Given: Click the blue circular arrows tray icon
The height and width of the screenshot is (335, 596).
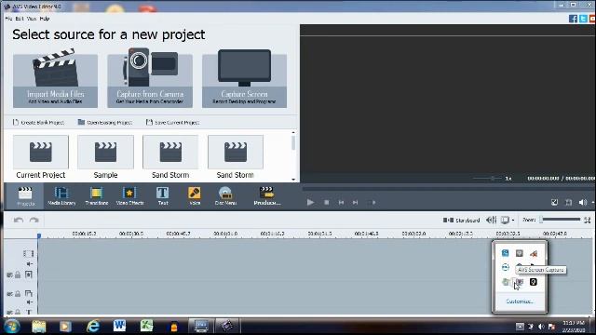Looking at the screenshot, I should (505, 267).
